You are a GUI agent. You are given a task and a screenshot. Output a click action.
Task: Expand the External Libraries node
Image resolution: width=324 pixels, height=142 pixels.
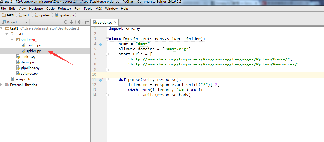point(2,85)
